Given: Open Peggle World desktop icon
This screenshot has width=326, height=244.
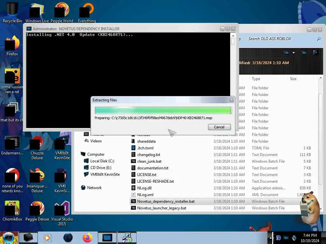Looking at the screenshot, I should point(62,12).
